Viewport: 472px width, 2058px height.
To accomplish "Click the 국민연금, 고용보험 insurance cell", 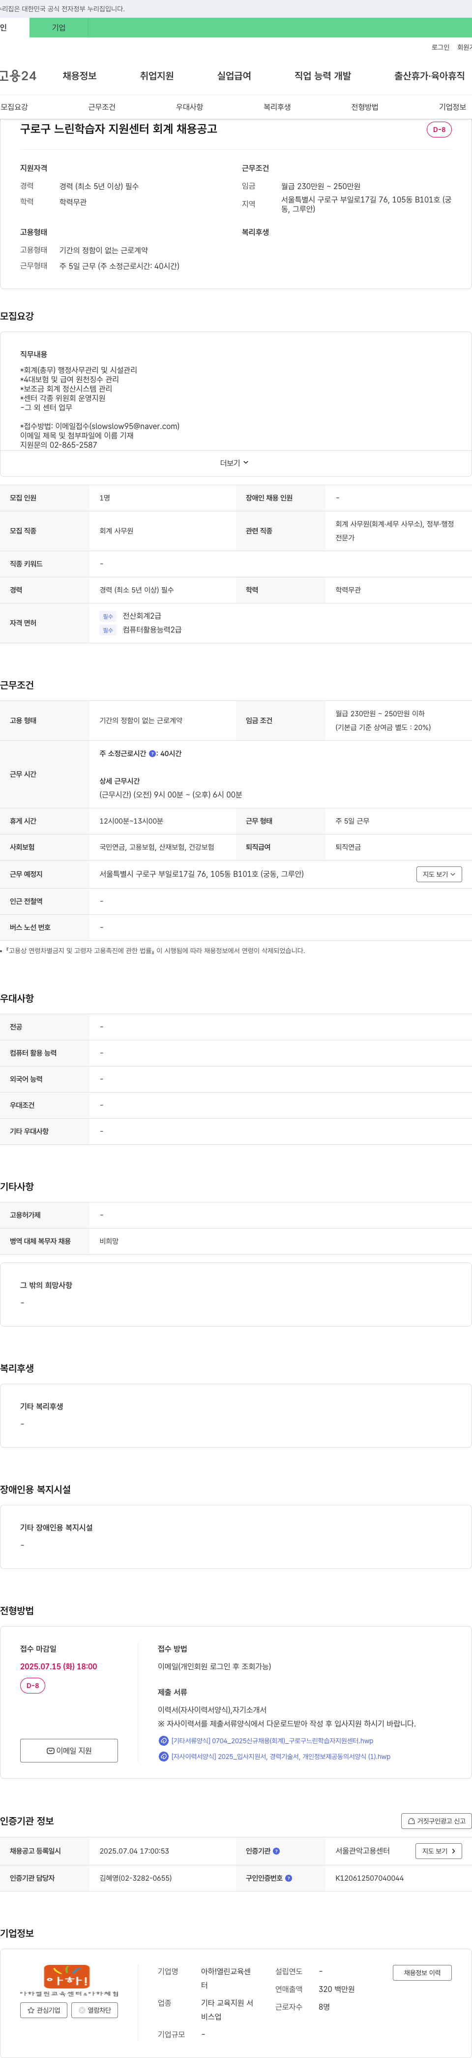I will (x=156, y=847).
